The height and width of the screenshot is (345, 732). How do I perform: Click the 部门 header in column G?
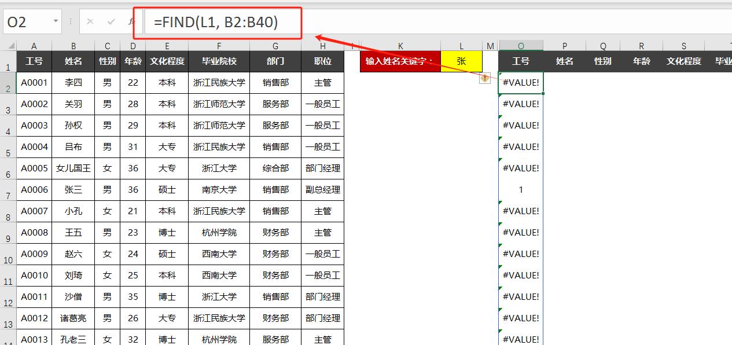click(275, 61)
